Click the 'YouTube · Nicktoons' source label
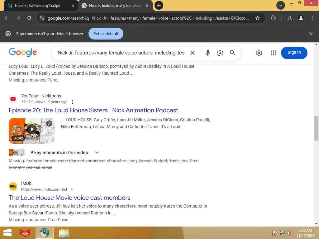Viewport: 319px width, 239px height. coord(41,96)
